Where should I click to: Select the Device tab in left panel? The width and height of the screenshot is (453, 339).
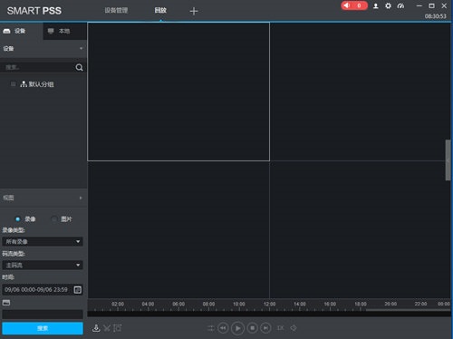click(21, 31)
